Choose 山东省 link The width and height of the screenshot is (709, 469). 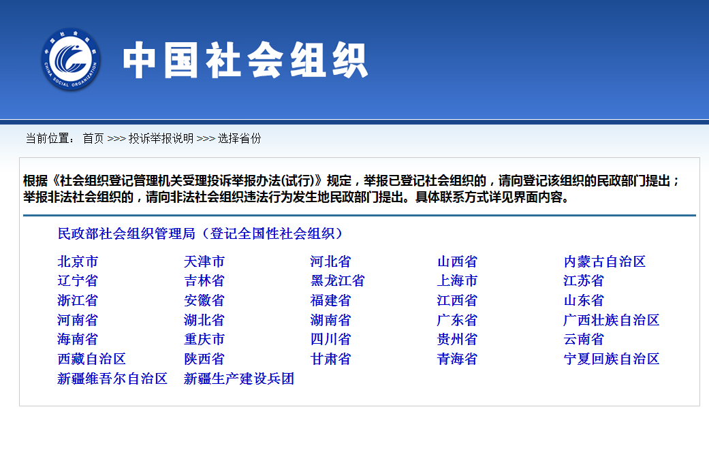(x=584, y=300)
